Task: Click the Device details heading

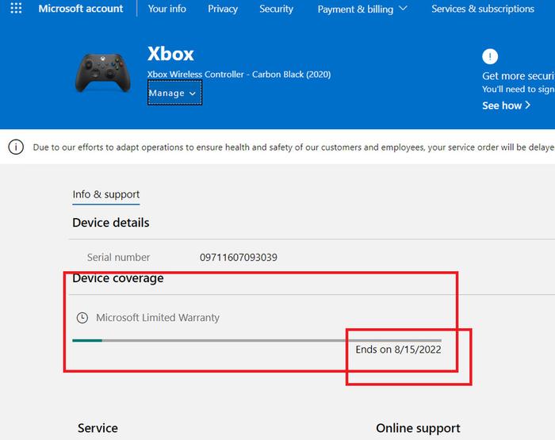Action: click(x=111, y=223)
